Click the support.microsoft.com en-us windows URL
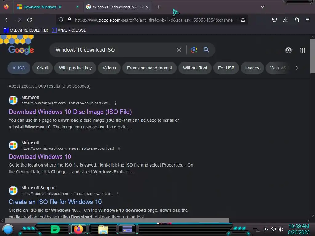Screen dimensions: 315x236 [67, 194]
